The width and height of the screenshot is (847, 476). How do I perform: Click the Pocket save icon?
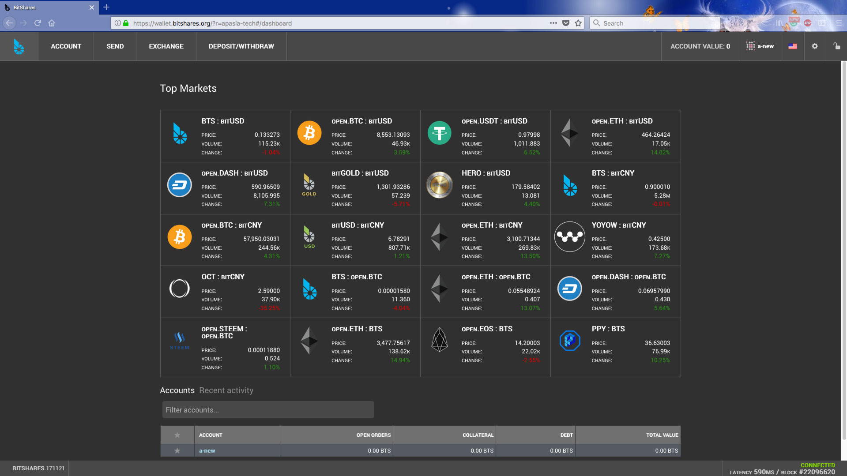point(566,23)
